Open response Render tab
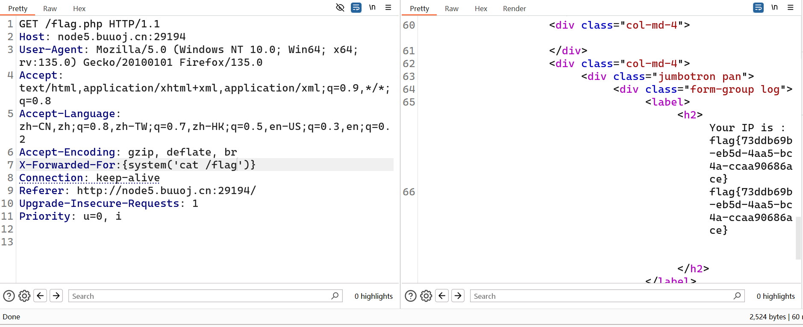This screenshot has width=803, height=327. [x=514, y=9]
